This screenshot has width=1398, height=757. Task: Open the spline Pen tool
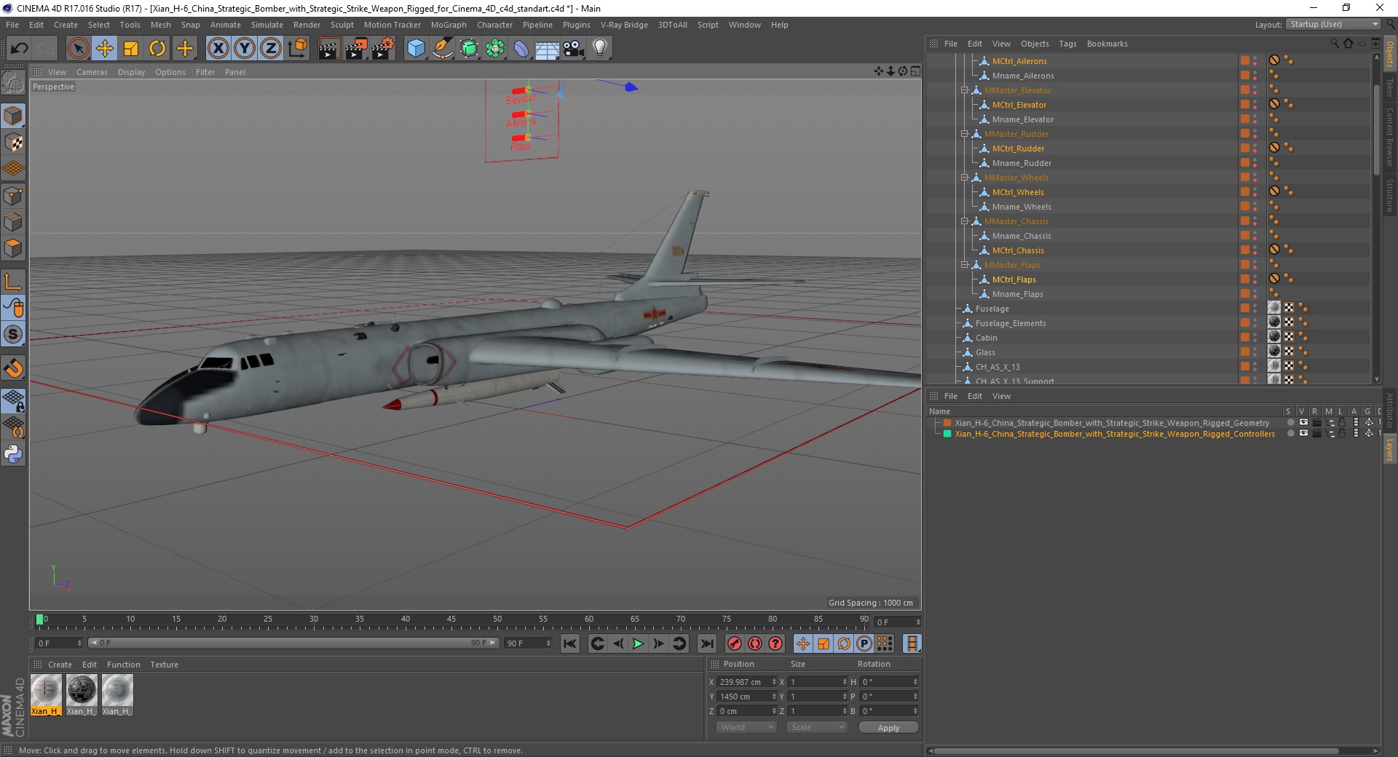click(x=442, y=49)
